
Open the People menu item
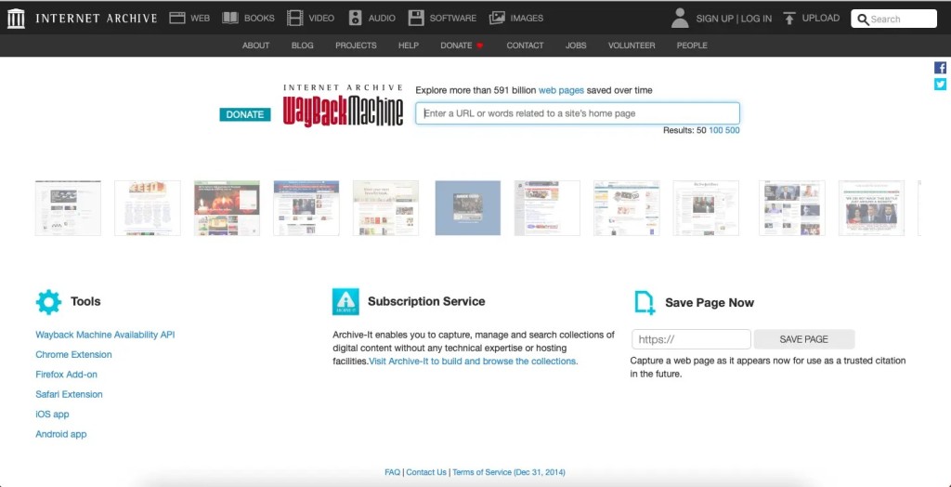[x=692, y=46]
